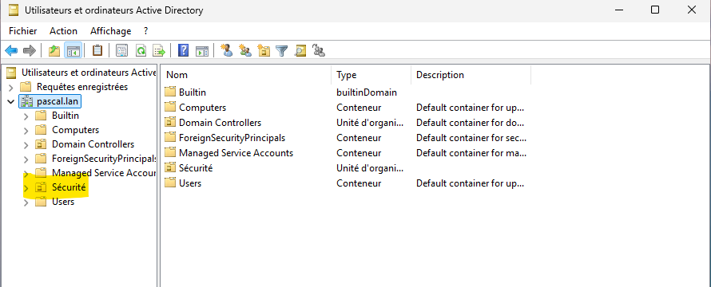
Task: Create a new group with toolbar icon
Action: tap(245, 50)
